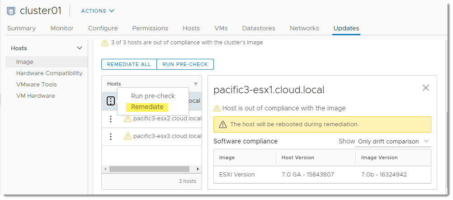
Task: Open the Datastores tab
Action: pos(259,28)
